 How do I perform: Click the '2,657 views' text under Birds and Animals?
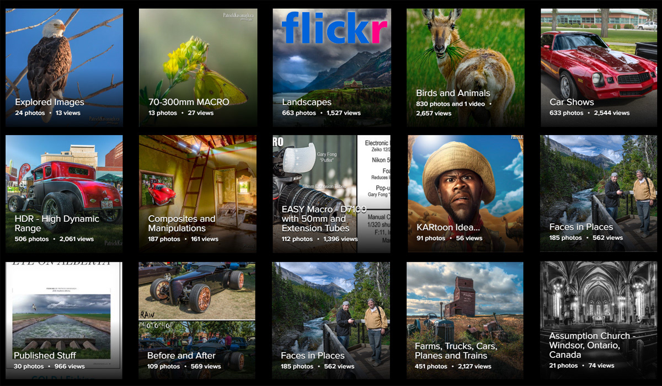click(x=434, y=114)
